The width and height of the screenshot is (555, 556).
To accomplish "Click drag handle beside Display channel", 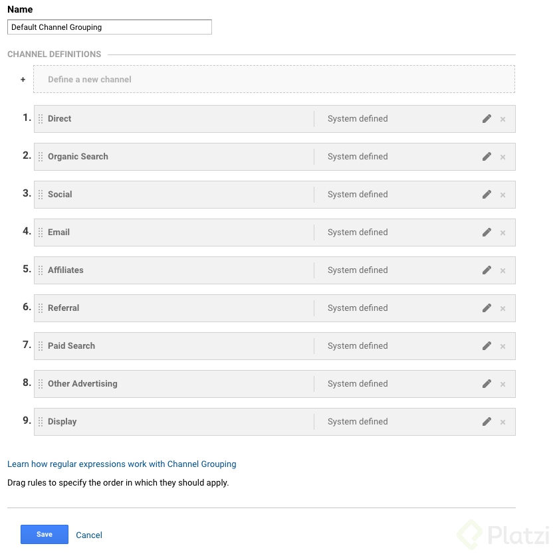I will 41,422.
